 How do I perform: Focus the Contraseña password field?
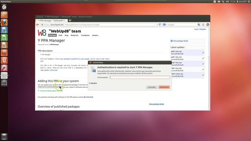coord(140,78)
